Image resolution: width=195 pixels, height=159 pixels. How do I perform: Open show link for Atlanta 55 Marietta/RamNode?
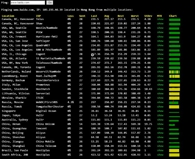coord(160,59)
